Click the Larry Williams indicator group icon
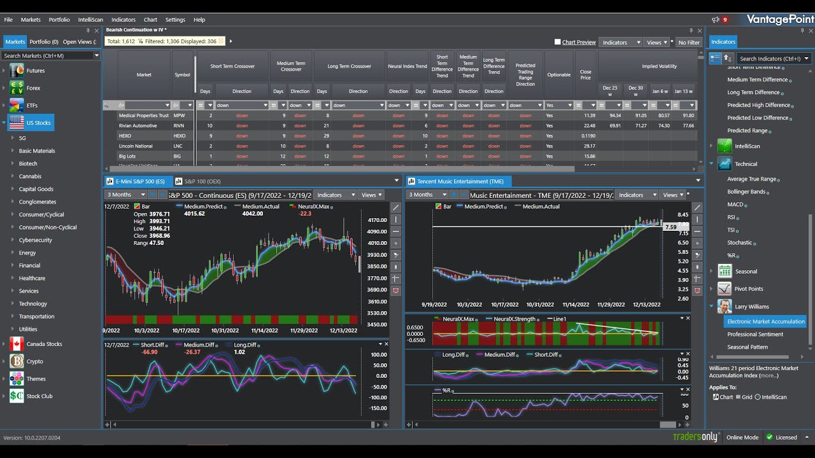 724,306
